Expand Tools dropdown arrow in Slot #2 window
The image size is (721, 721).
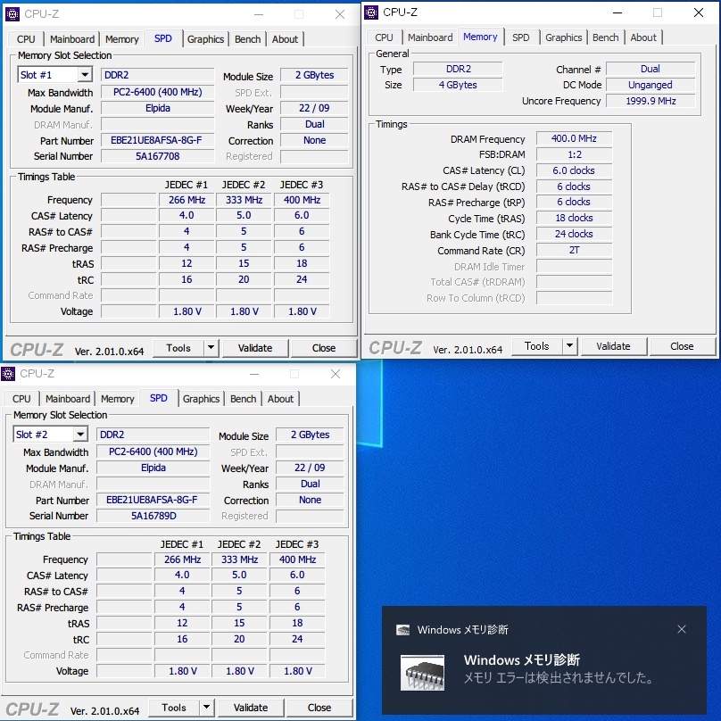pyautogui.click(x=206, y=708)
